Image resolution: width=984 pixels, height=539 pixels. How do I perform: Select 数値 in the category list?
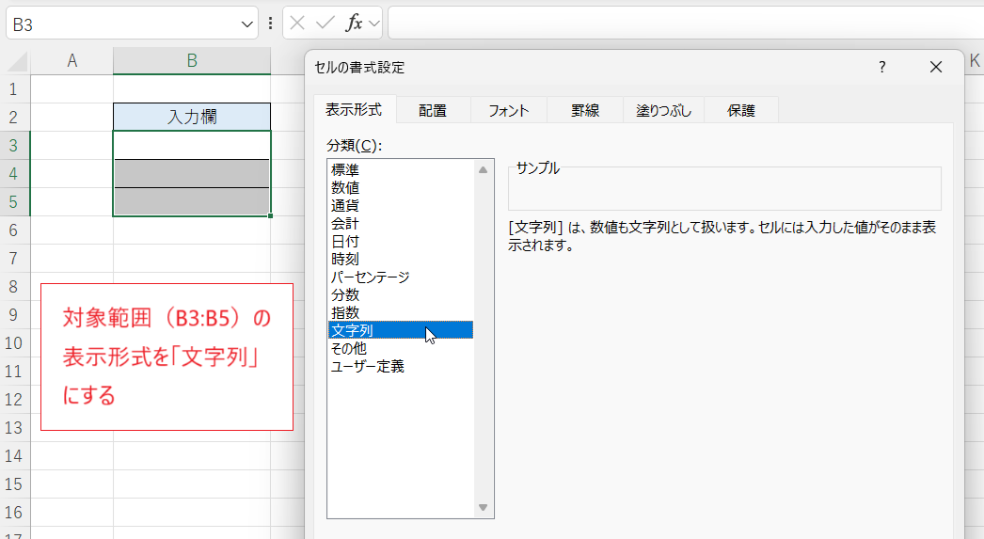pyautogui.click(x=401, y=187)
